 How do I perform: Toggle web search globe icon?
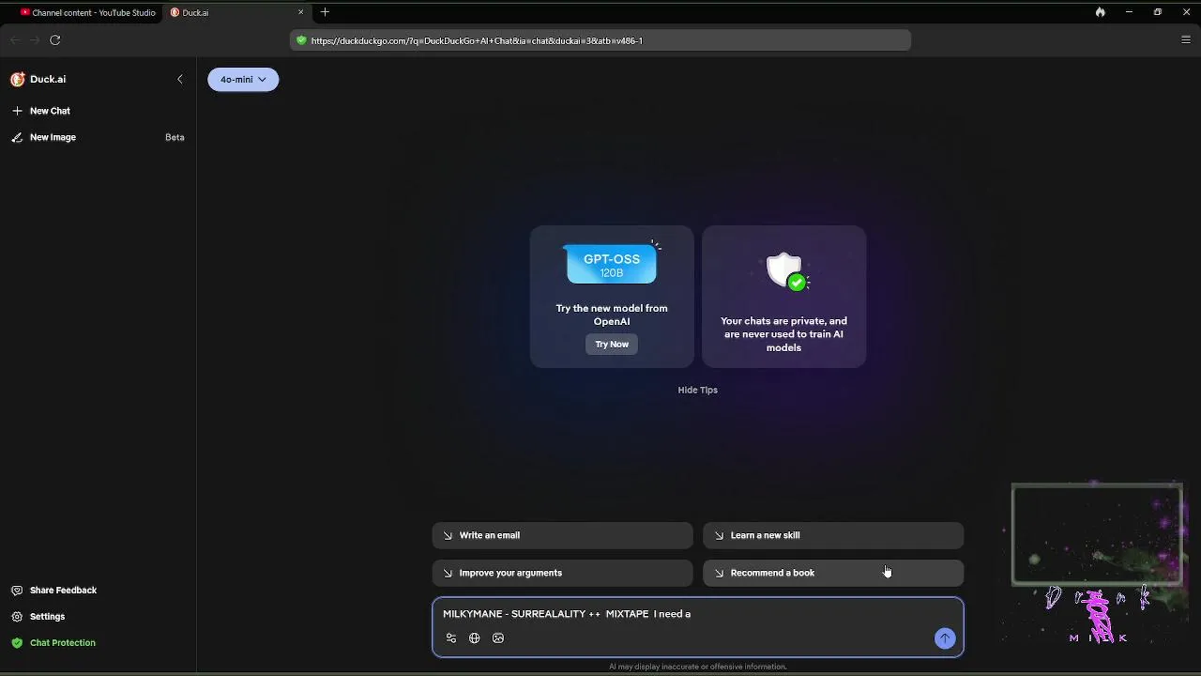[x=475, y=638]
